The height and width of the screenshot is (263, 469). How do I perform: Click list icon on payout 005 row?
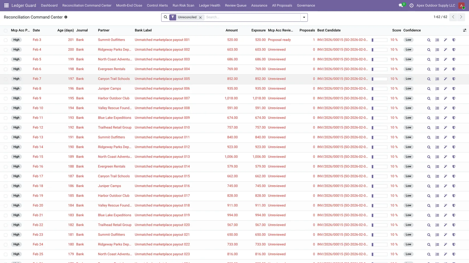pyautogui.click(x=437, y=79)
